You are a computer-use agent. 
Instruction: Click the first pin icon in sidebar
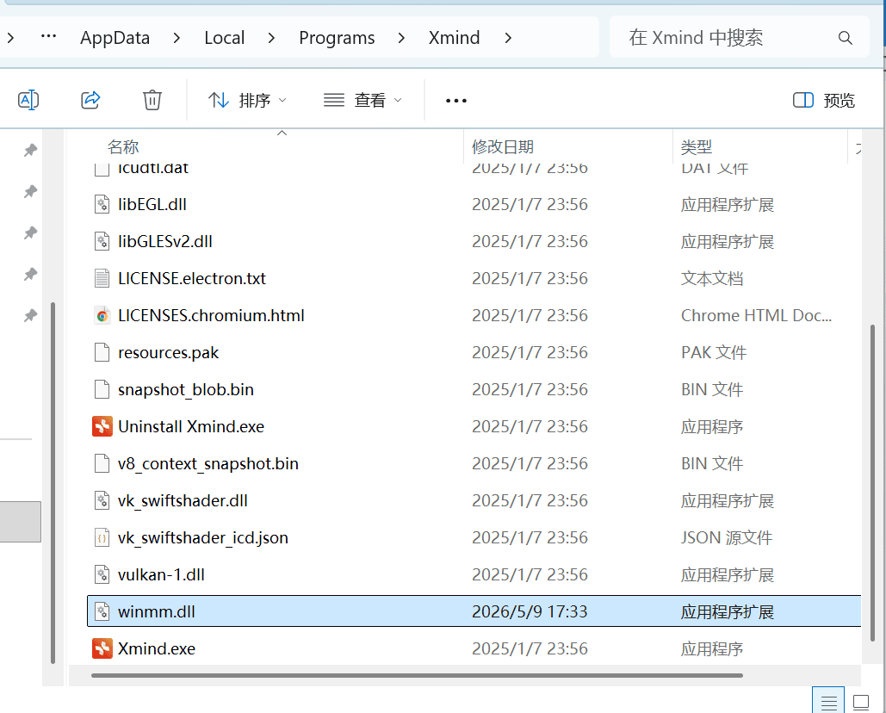[x=30, y=151]
